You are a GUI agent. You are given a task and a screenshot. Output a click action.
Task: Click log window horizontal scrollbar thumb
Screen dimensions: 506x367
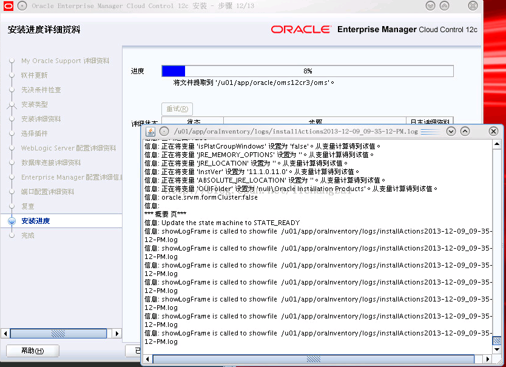coord(313,359)
